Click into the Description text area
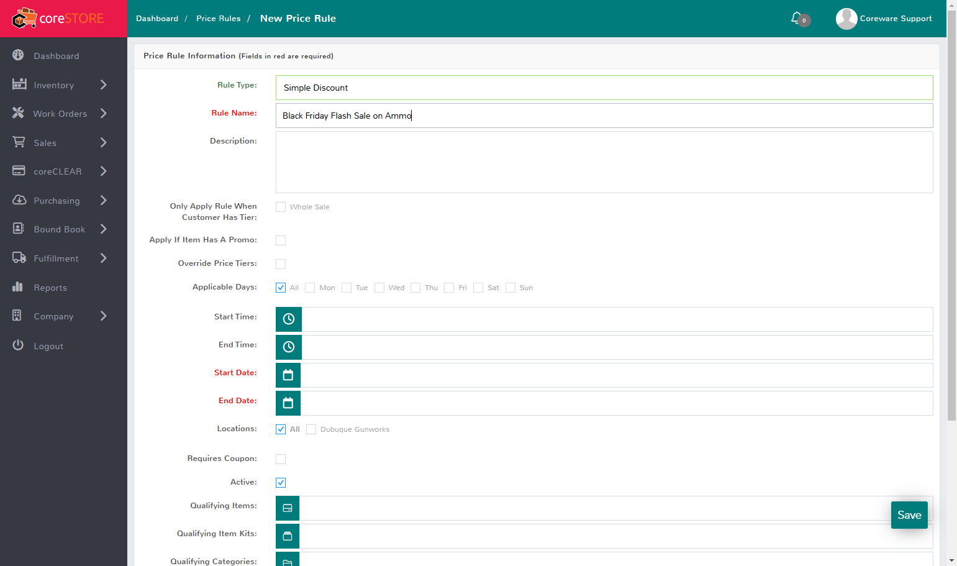This screenshot has width=957, height=566. [x=604, y=162]
